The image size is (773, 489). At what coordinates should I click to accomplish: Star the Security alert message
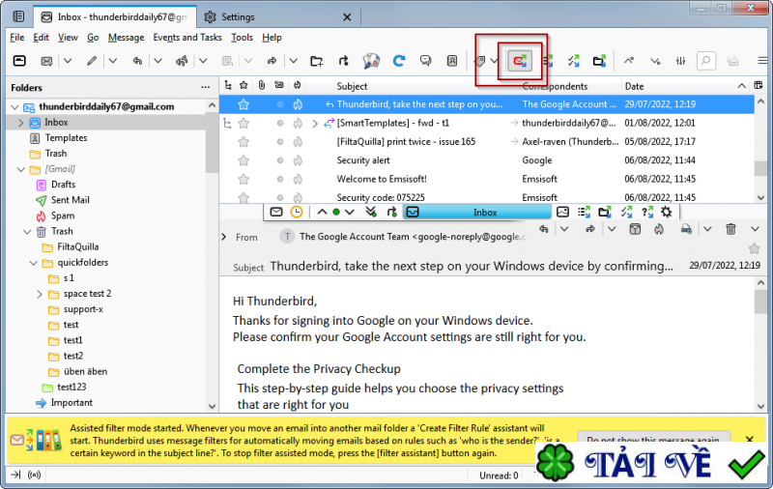tap(243, 160)
